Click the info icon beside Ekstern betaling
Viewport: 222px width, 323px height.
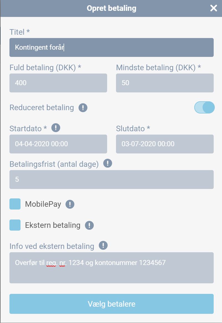click(89, 225)
